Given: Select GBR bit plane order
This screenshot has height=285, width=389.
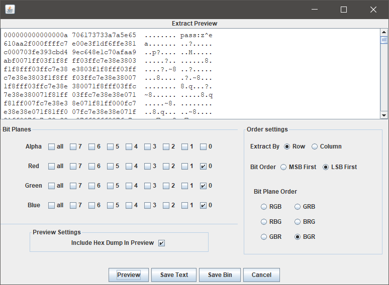Looking at the screenshot, I should pos(264,237).
